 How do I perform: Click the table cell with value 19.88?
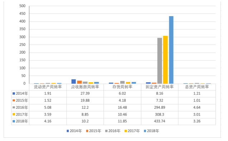(85, 101)
